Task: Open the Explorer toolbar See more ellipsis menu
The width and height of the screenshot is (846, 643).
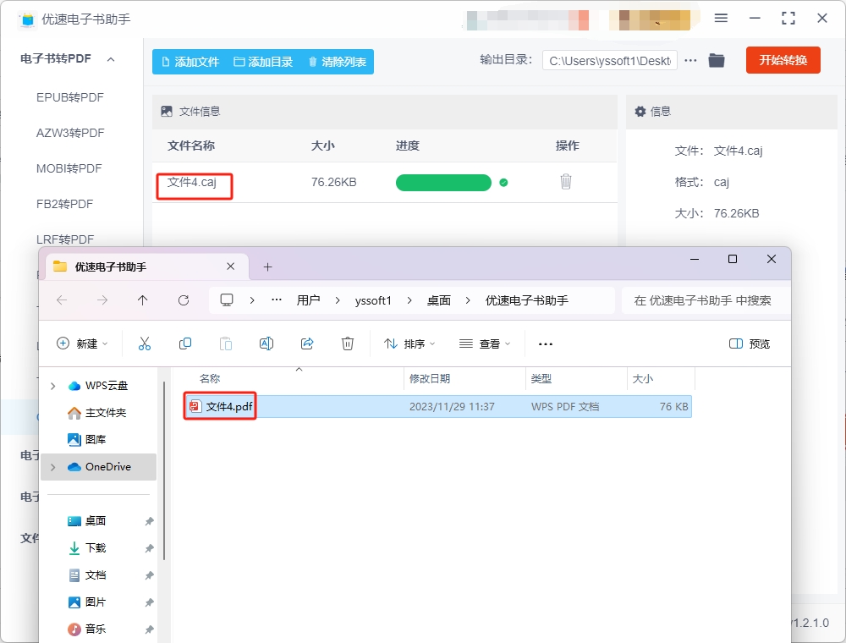Action: click(546, 343)
